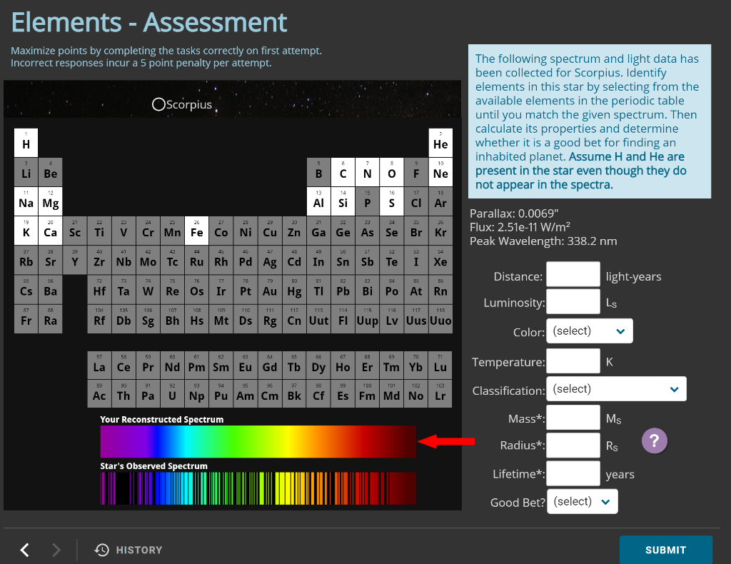The image size is (731, 564).
Task: Click the History clock icon
Action: coord(101,550)
